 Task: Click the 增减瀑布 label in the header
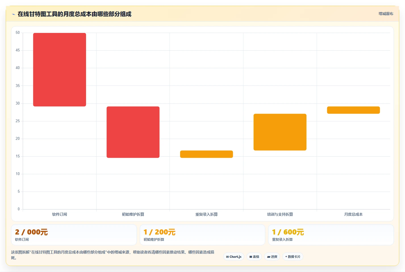386,14
